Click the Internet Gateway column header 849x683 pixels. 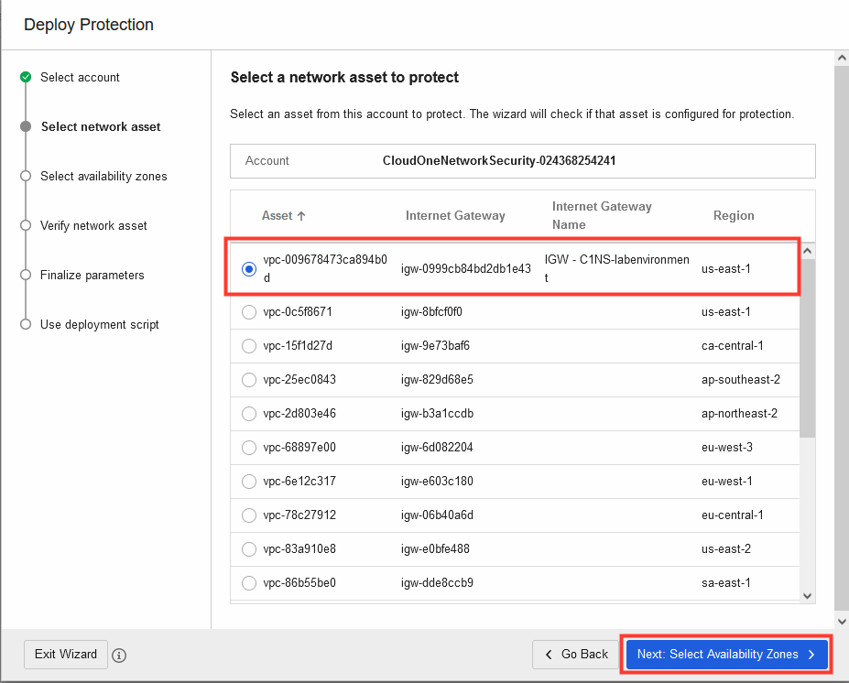click(x=455, y=216)
